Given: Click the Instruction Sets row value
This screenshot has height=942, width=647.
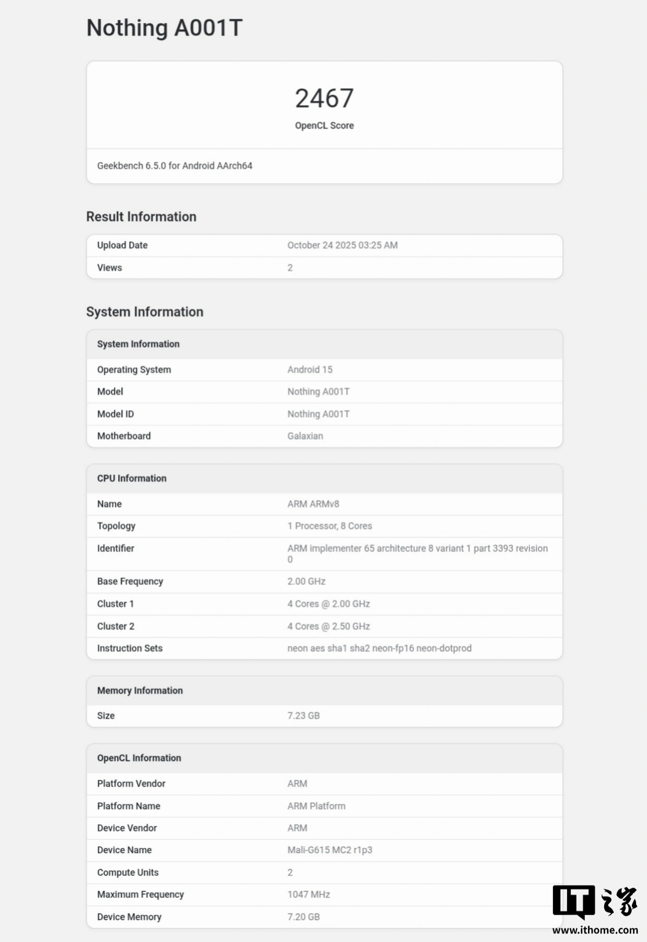Looking at the screenshot, I should coord(379,648).
